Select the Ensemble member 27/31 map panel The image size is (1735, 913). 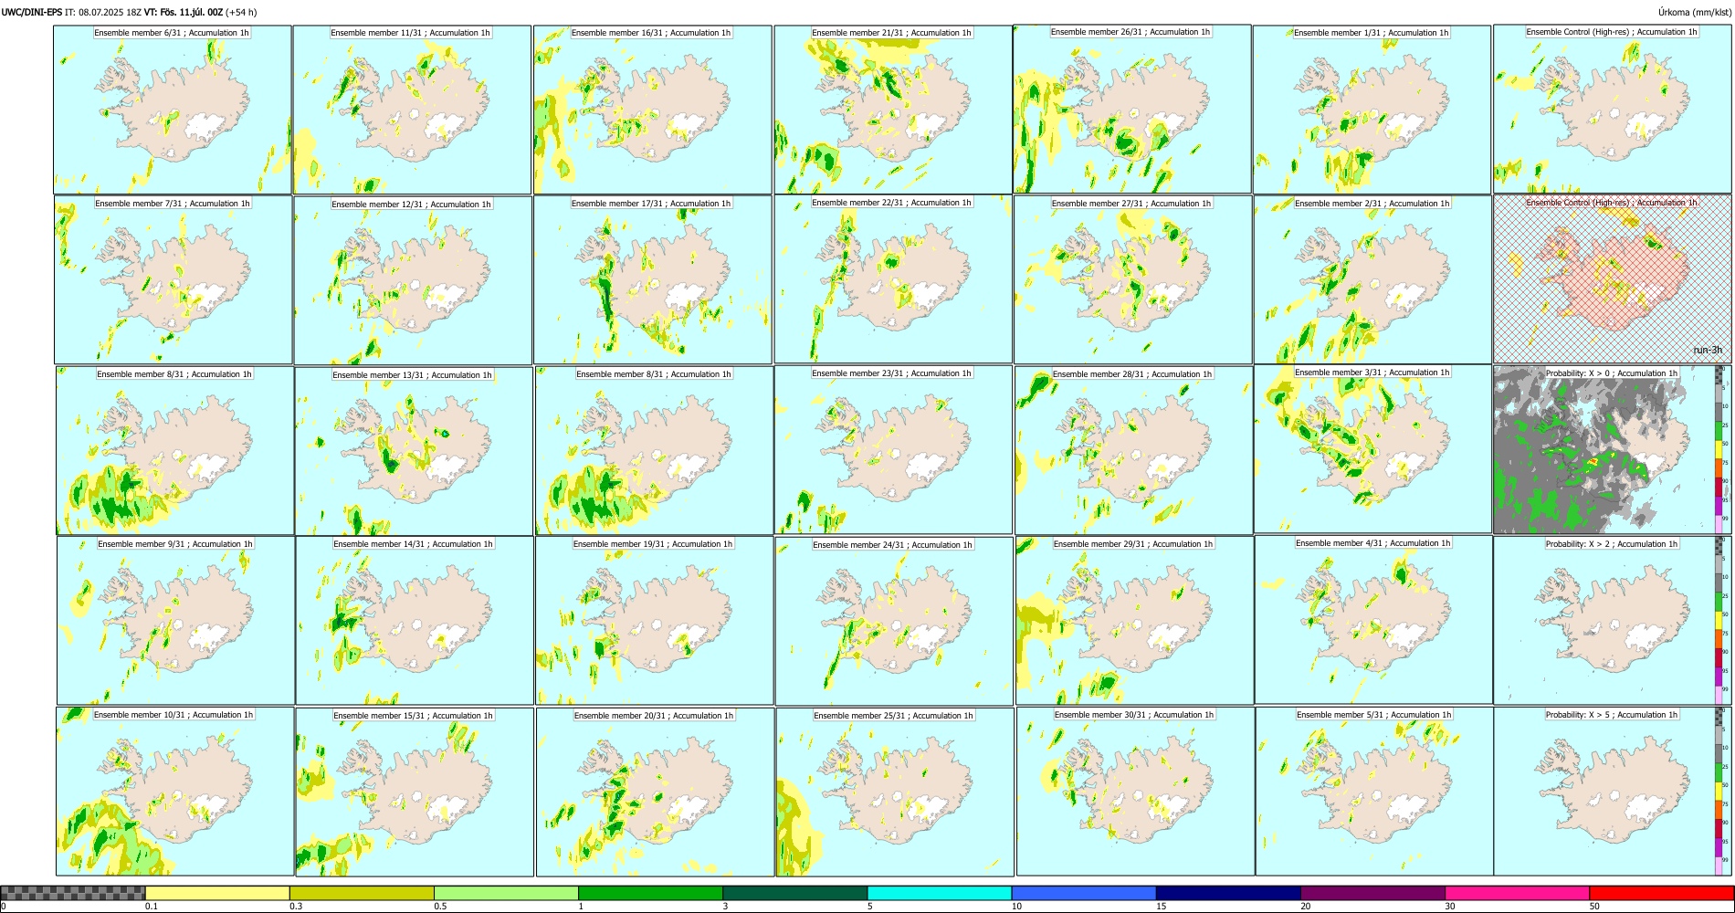tap(1133, 280)
